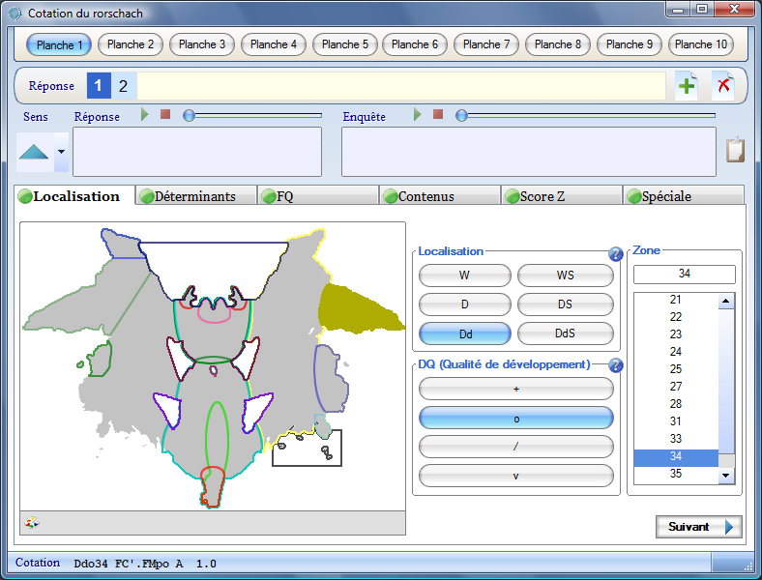762x580 pixels.
Task: Select the WS localisation option
Action: coord(565,275)
